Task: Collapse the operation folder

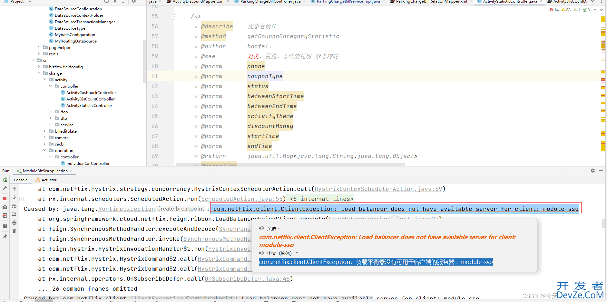Action: [44, 150]
